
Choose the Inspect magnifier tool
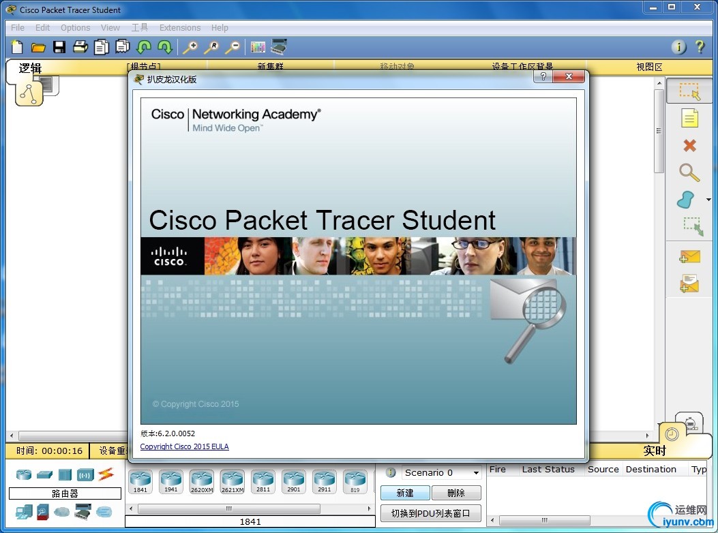tap(689, 172)
